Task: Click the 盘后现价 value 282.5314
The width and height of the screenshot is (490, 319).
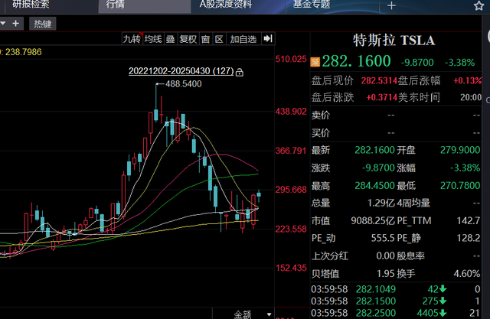Action: [x=379, y=81]
